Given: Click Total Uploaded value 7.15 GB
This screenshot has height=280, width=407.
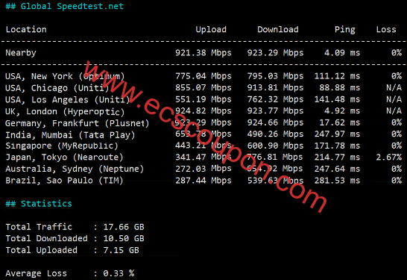Looking at the screenshot, I should 121,250.
